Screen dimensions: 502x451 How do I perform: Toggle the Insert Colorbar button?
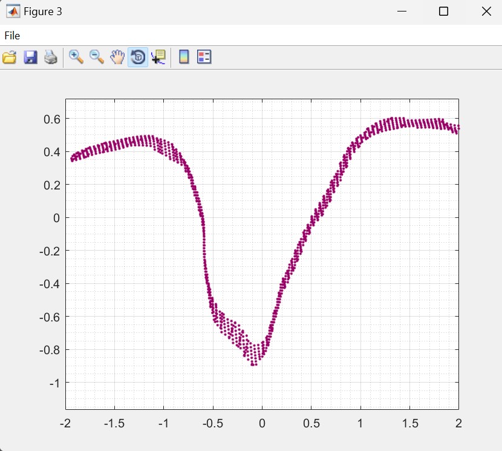184,58
